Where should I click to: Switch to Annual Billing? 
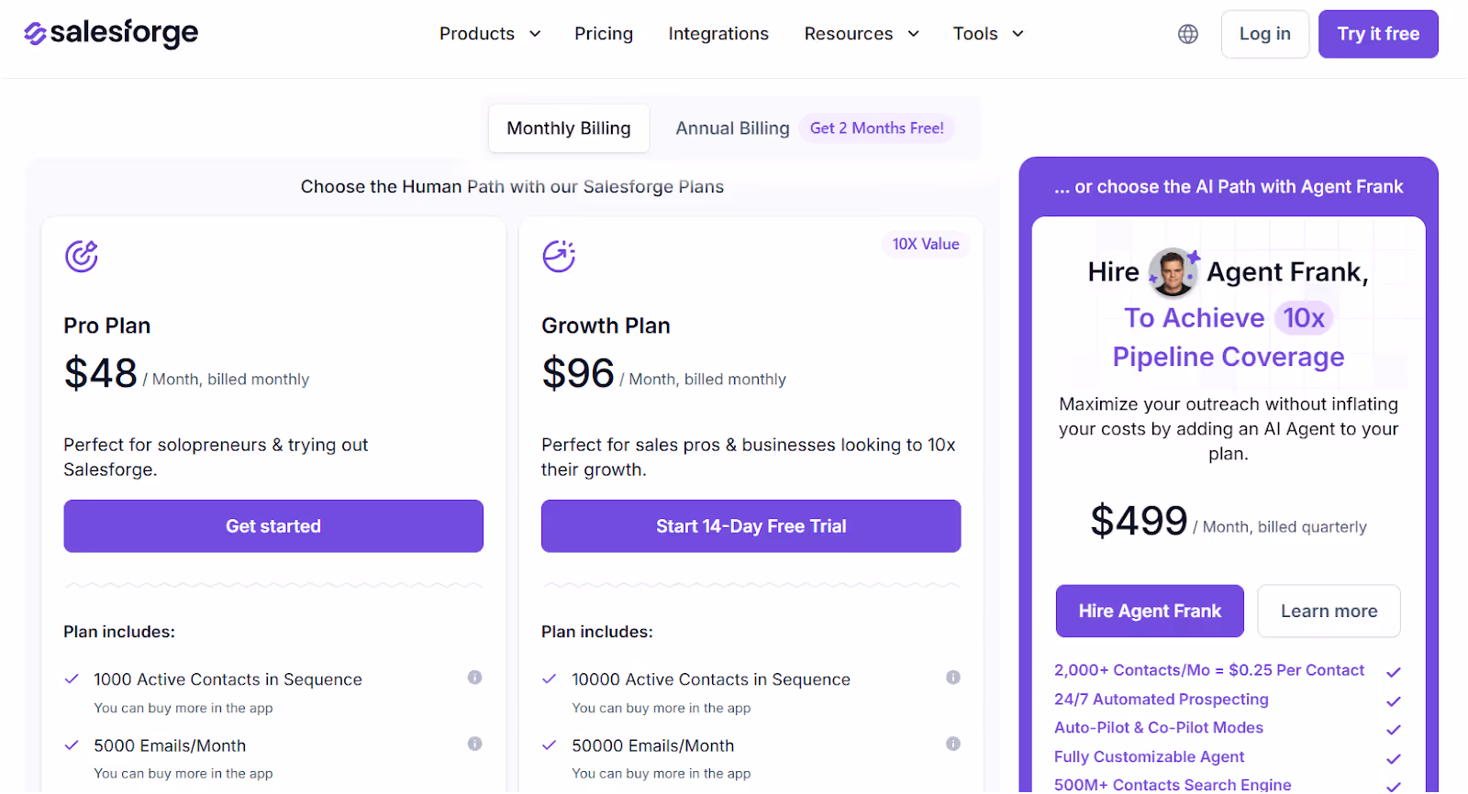point(732,128)
